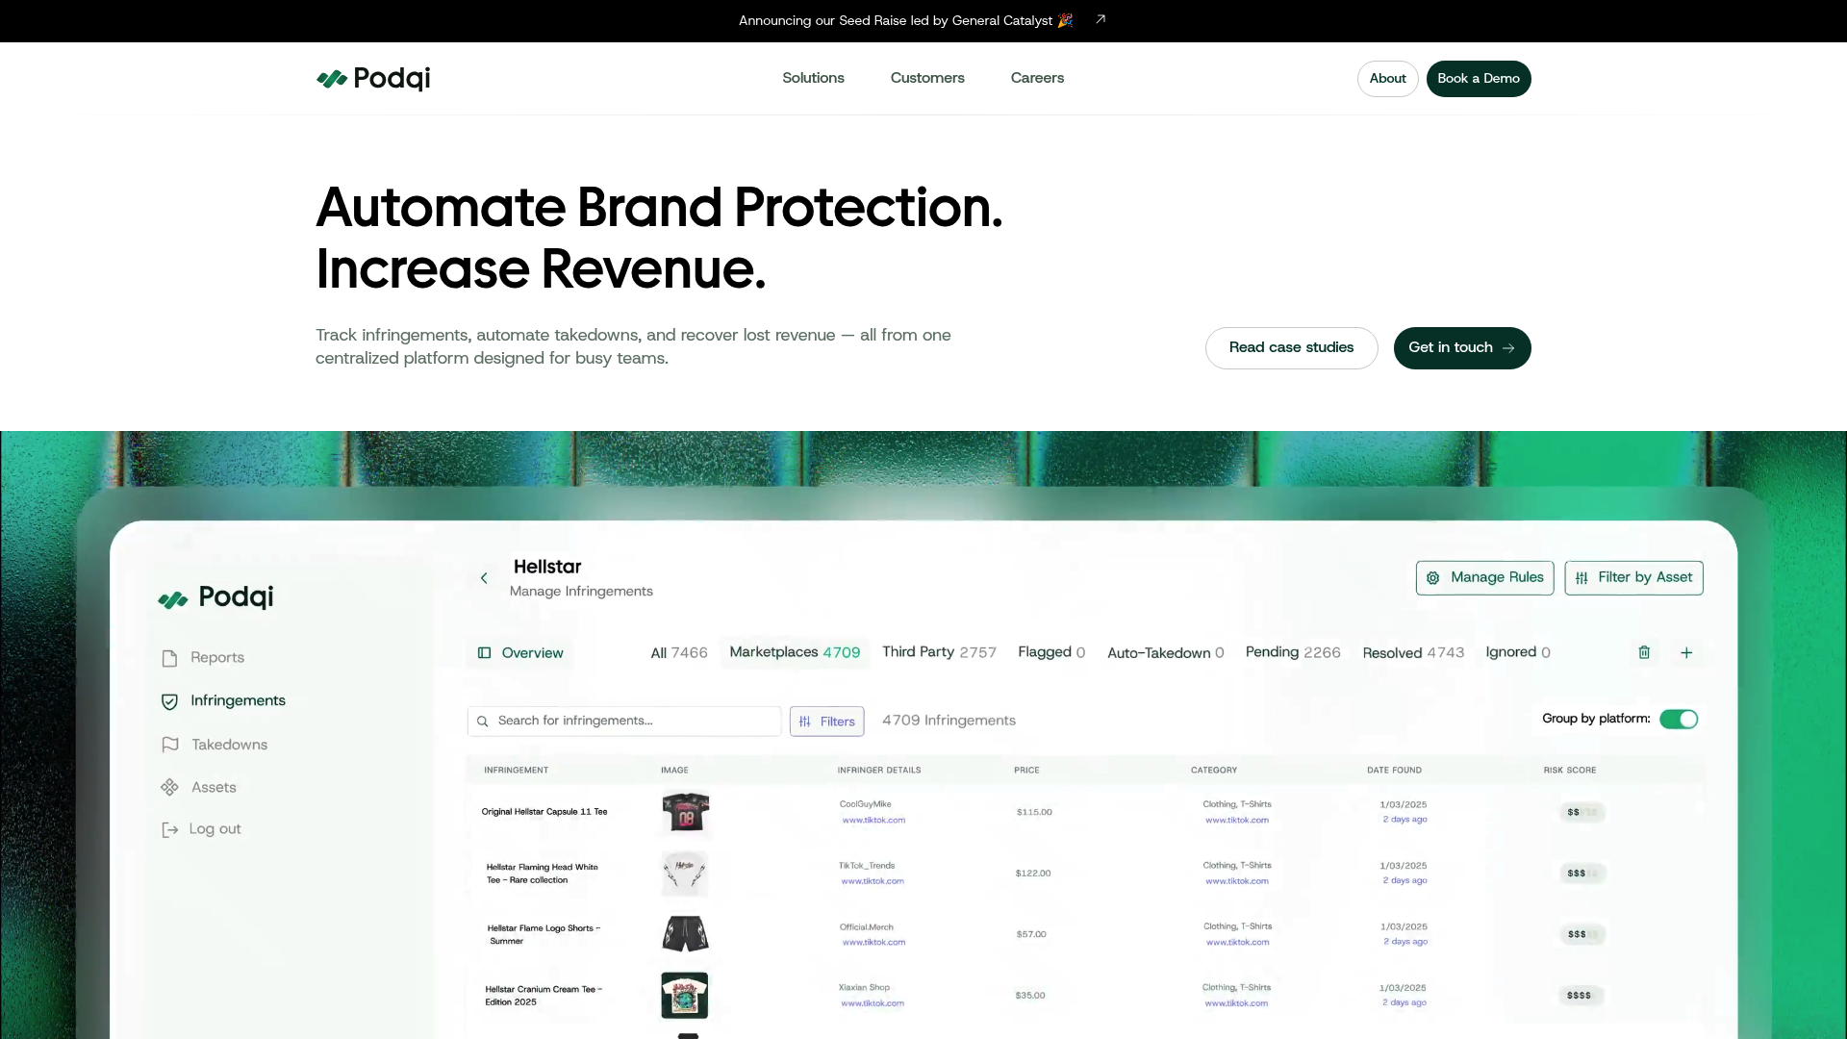
Task: Click the Xiaxian Shop tiktok.com link
Action: pos(873,1003)
